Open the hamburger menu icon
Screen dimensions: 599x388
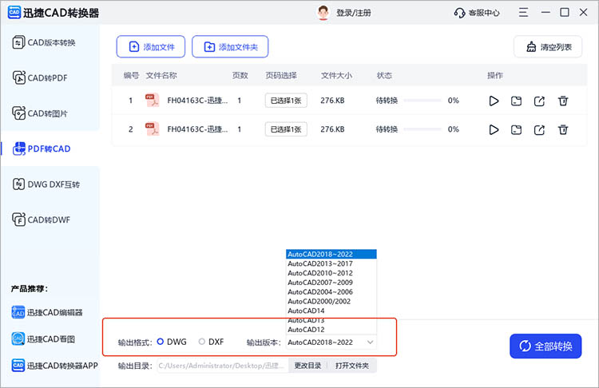pyautogui.click(x=523, y=12)
